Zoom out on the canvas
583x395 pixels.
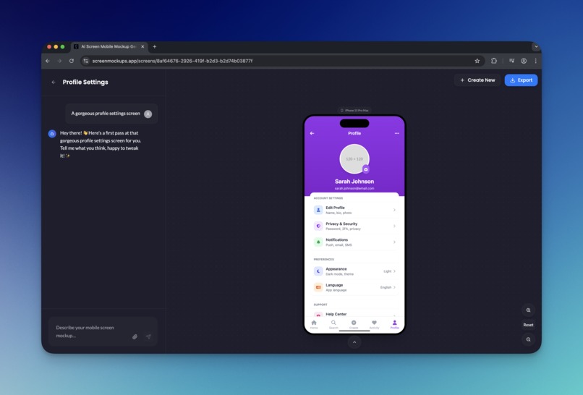point(528,339)
